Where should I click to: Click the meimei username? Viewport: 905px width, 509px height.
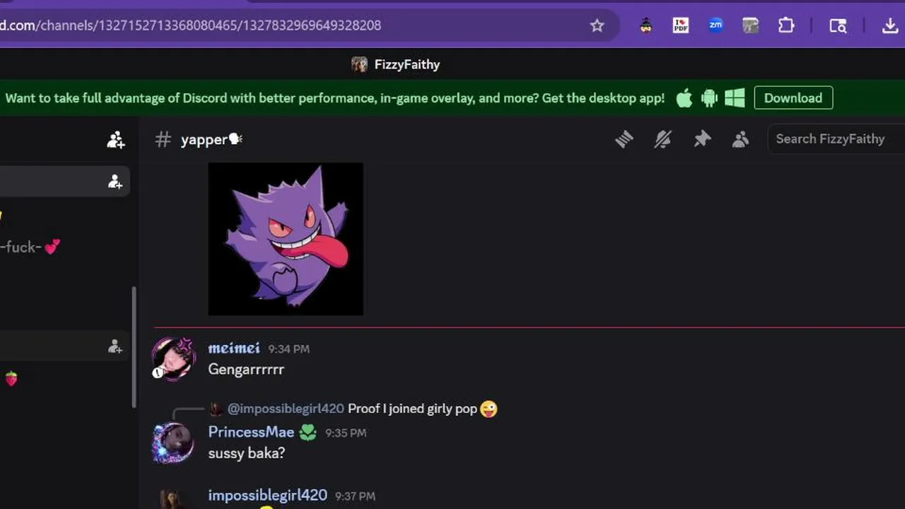tap(234, 348)
